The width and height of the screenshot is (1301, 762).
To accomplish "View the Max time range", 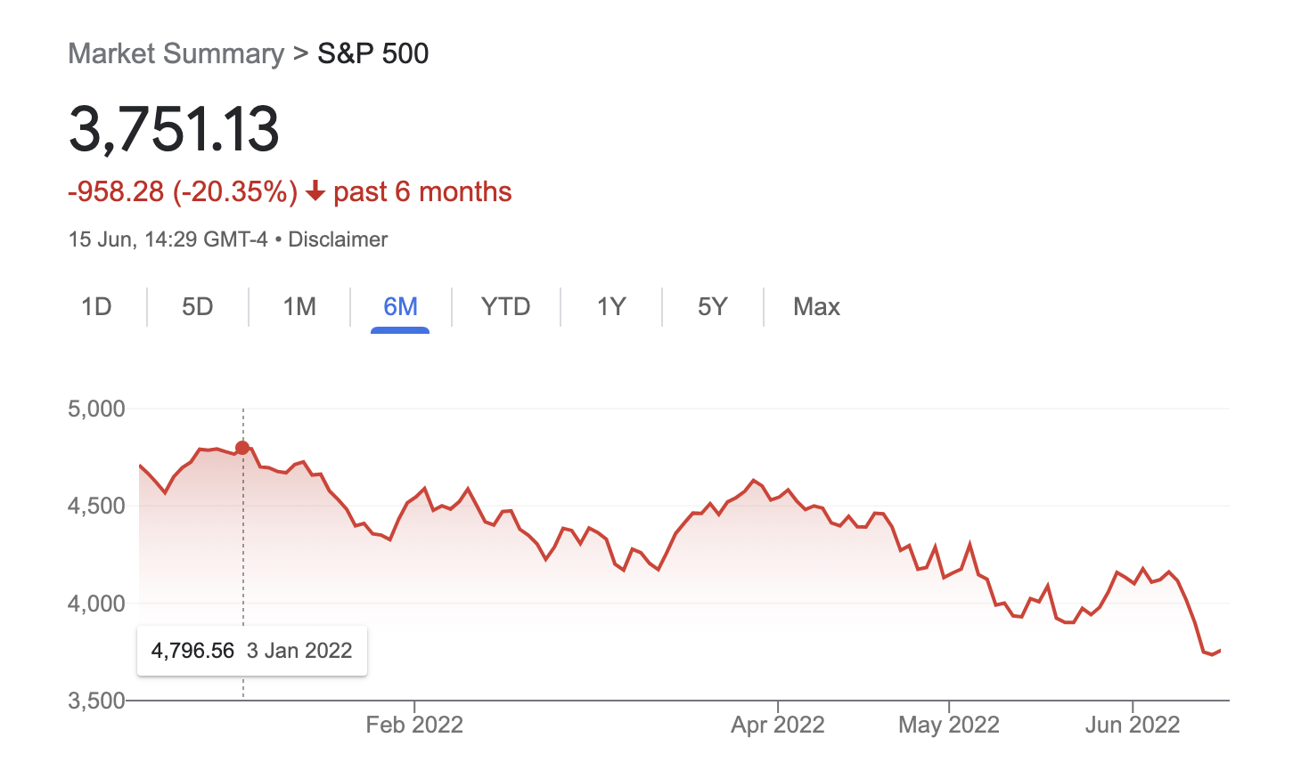I will [x=816, y=307].
